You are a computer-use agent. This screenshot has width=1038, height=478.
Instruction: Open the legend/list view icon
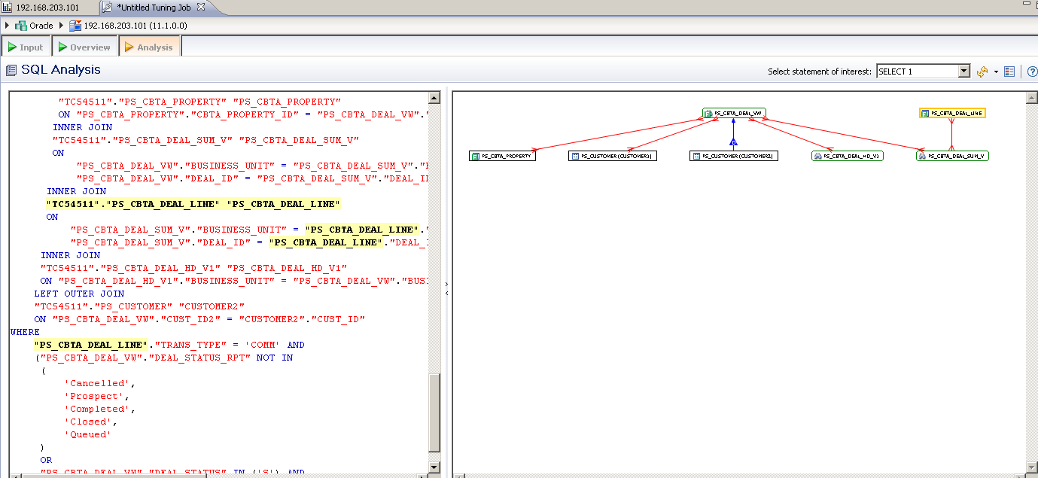coord(1009,72)
